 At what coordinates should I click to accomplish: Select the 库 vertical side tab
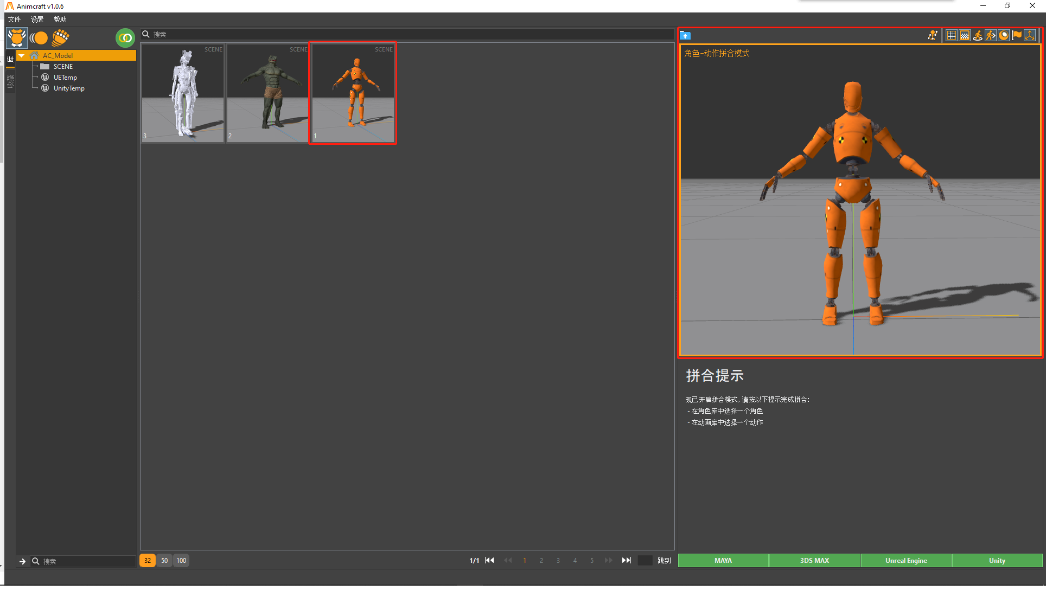pyautogui.click(x=10, y=60)
